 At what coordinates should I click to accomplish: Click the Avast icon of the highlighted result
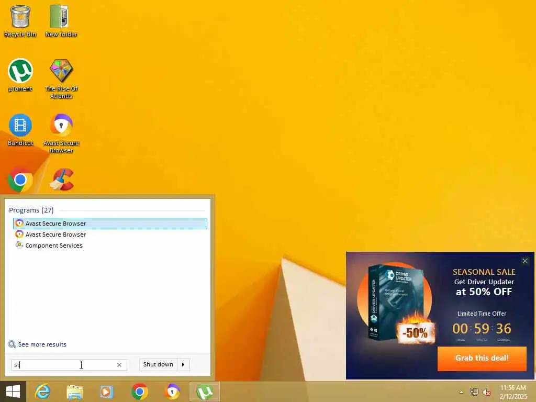[x=19, y=223]
